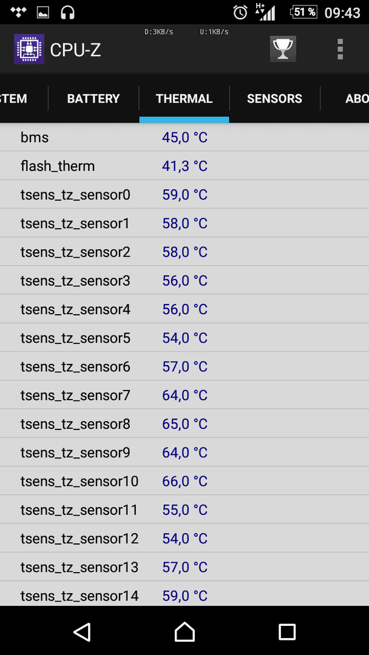
Task: Tap the battery 51% indicator
Action: 304,12
